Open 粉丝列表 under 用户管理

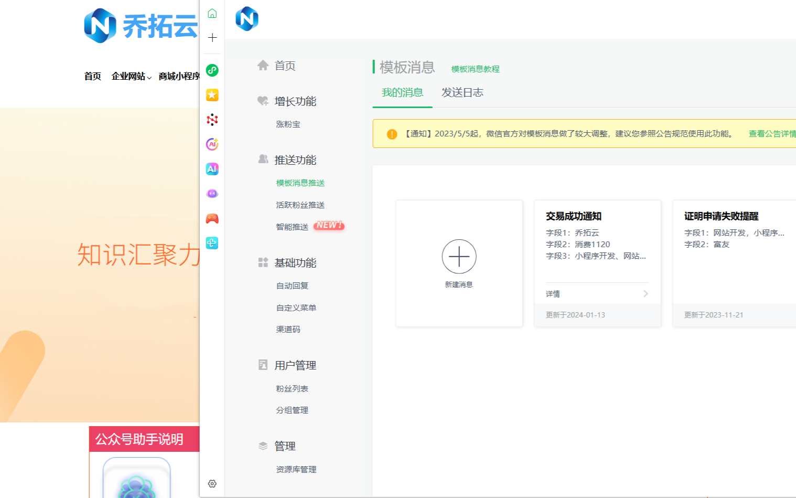(292, 389)
